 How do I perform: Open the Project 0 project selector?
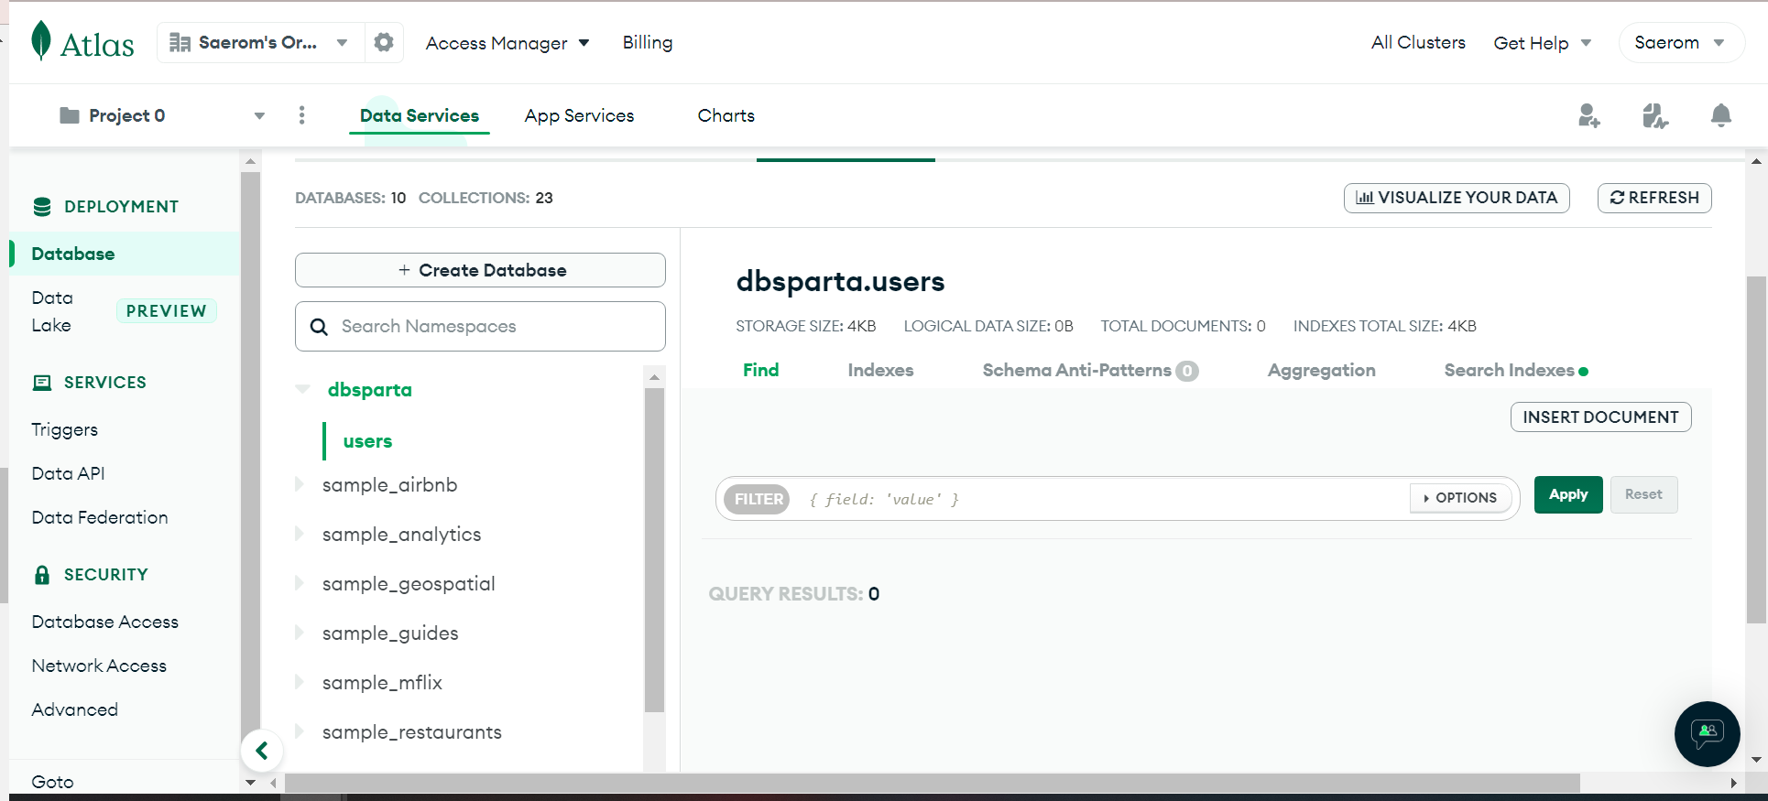click(x=162, y=115)
